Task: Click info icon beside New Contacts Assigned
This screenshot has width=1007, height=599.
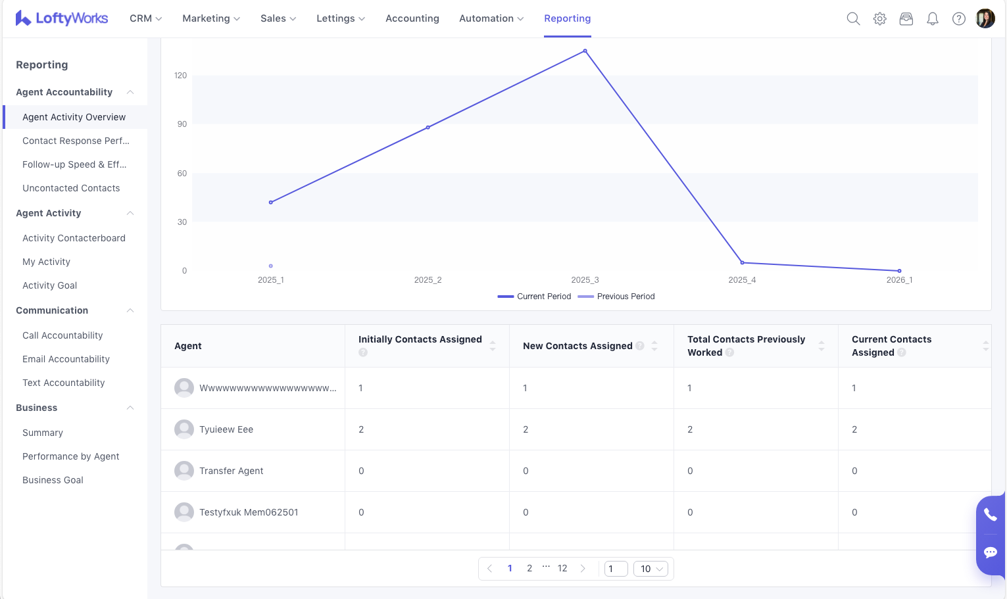Action: tap(639, 346)
